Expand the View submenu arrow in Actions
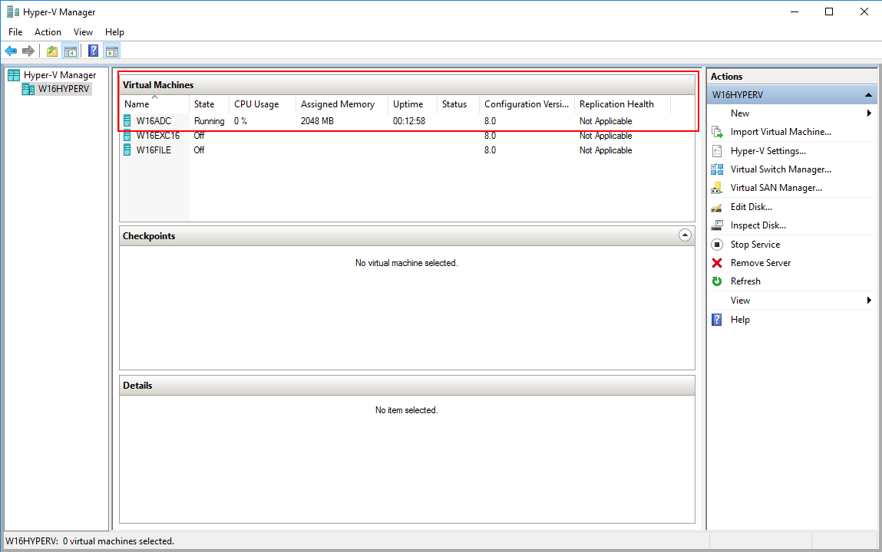882x552 pixels. tap(869, 301)
